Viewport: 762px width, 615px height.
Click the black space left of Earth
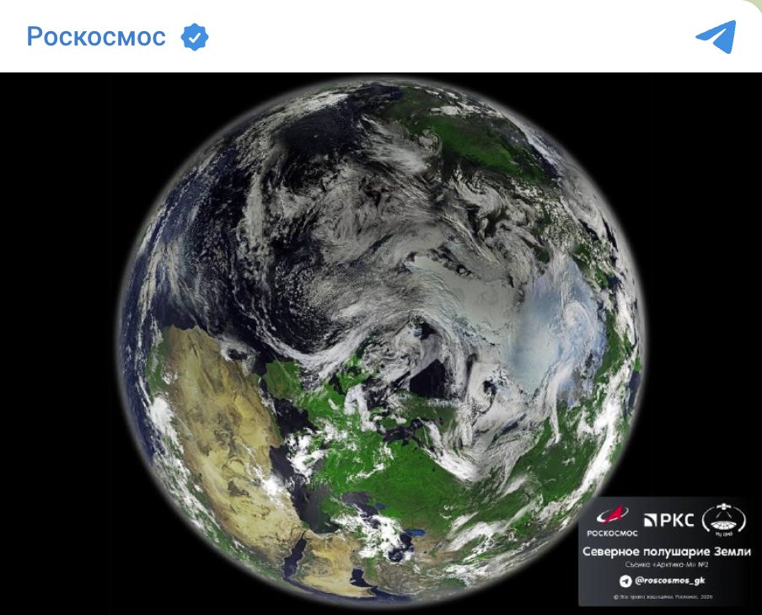tap(58, 340)
